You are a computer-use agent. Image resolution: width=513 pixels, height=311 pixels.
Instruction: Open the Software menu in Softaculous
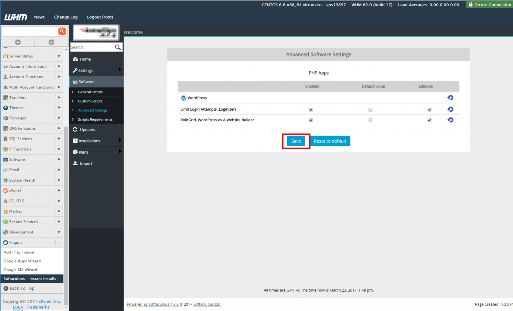pyautogui.click(x=96, y=82)
